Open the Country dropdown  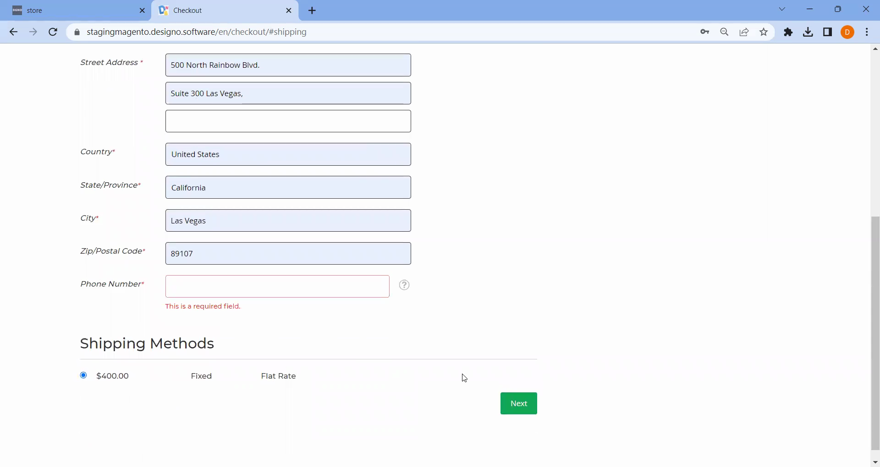tap(288, 154)
